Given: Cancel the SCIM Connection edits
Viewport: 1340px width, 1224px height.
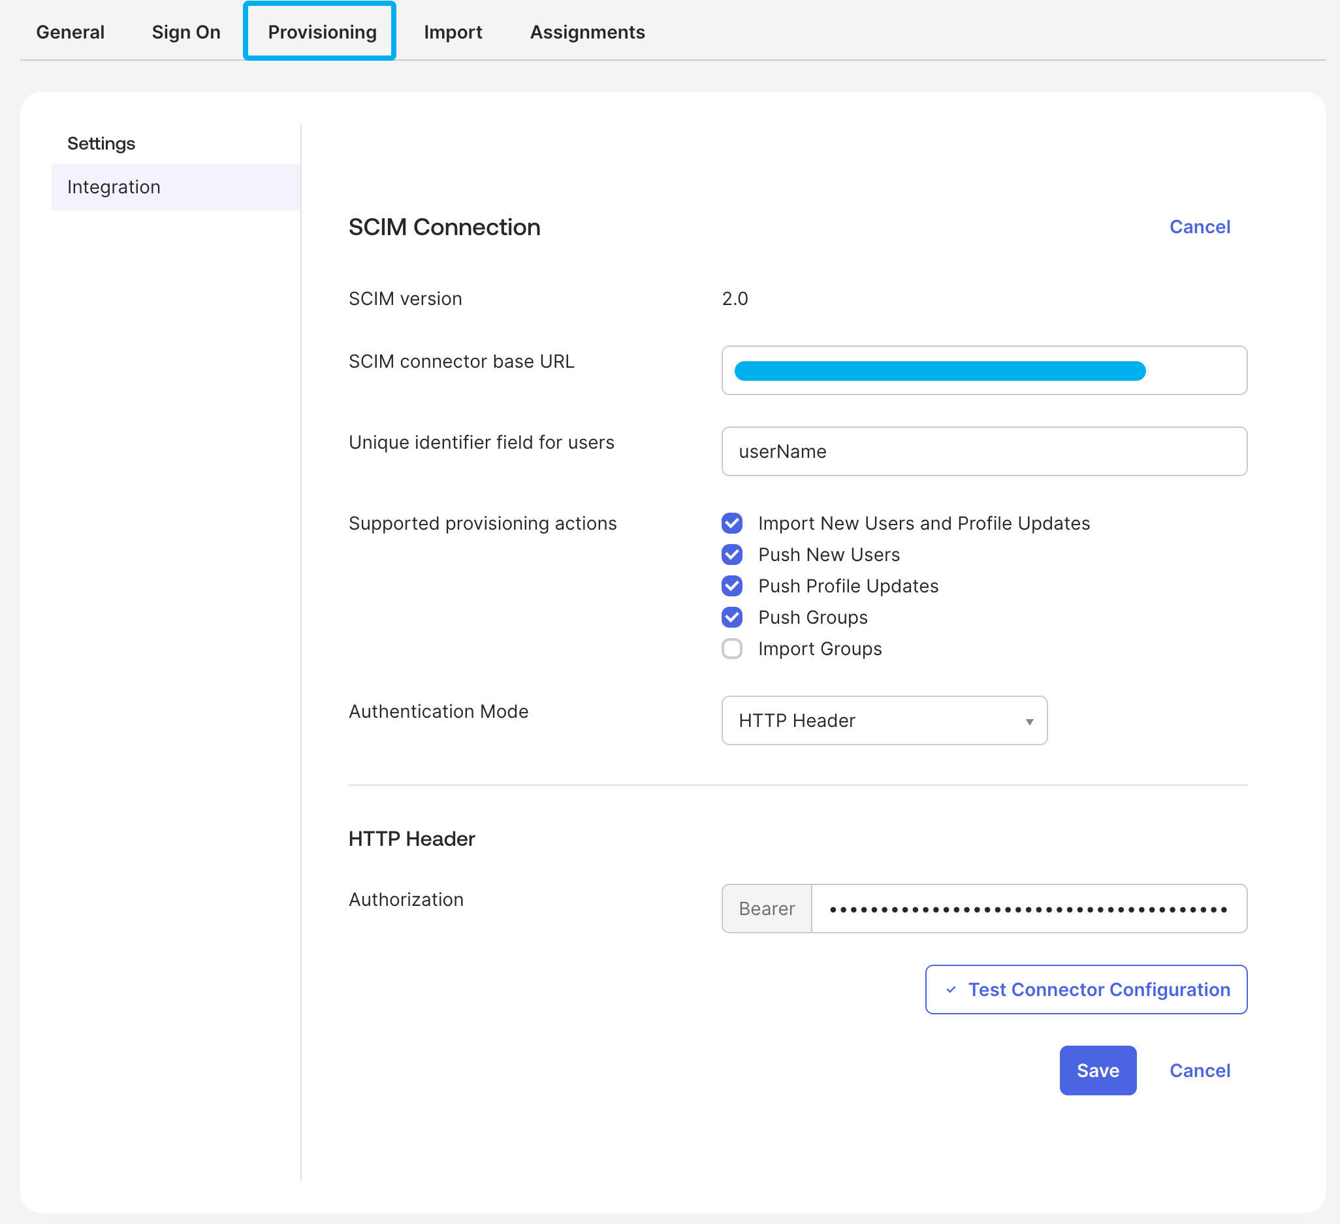Looking at the screenshot, I should [1199, 227].
